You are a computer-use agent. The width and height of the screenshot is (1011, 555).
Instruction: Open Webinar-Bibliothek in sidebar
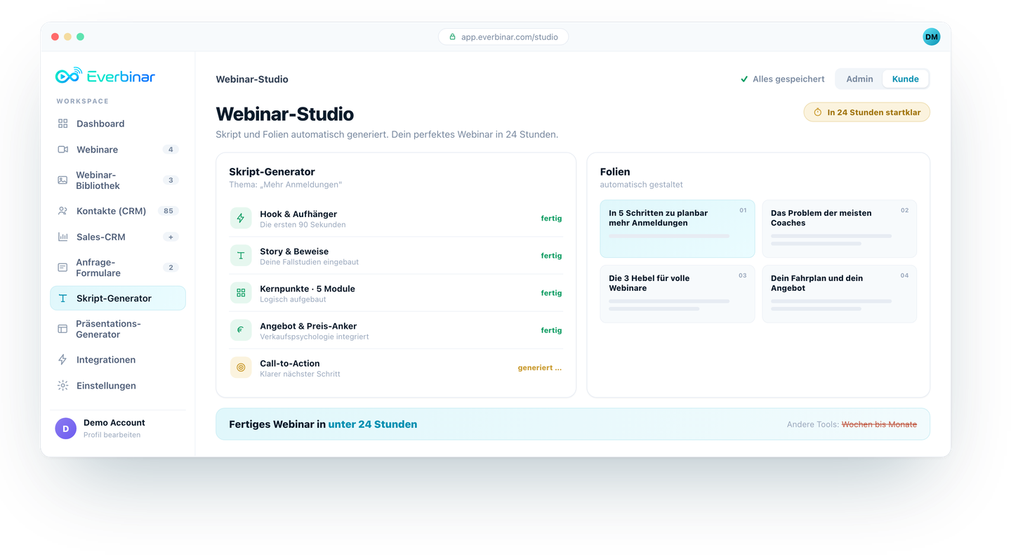click(118, 181)
